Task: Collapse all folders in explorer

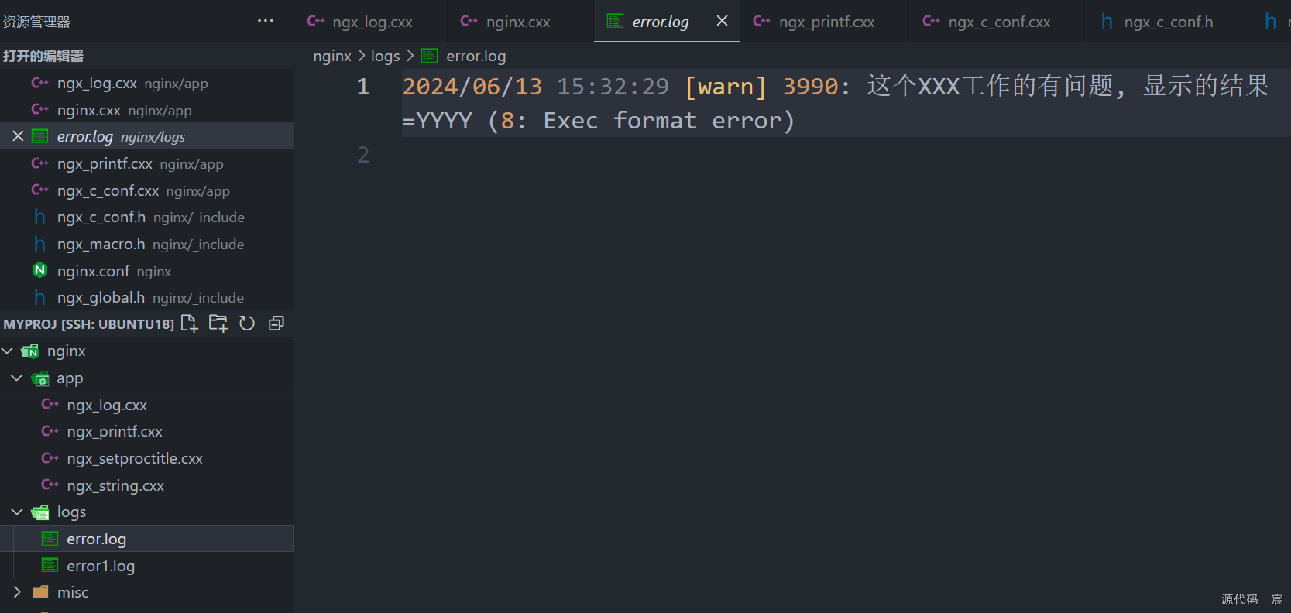Action: pyautogui.click(x=276, y=324)
